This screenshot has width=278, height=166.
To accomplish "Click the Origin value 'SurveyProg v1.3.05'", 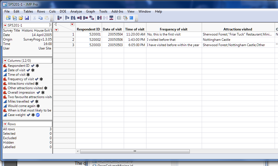I will 38,39.
